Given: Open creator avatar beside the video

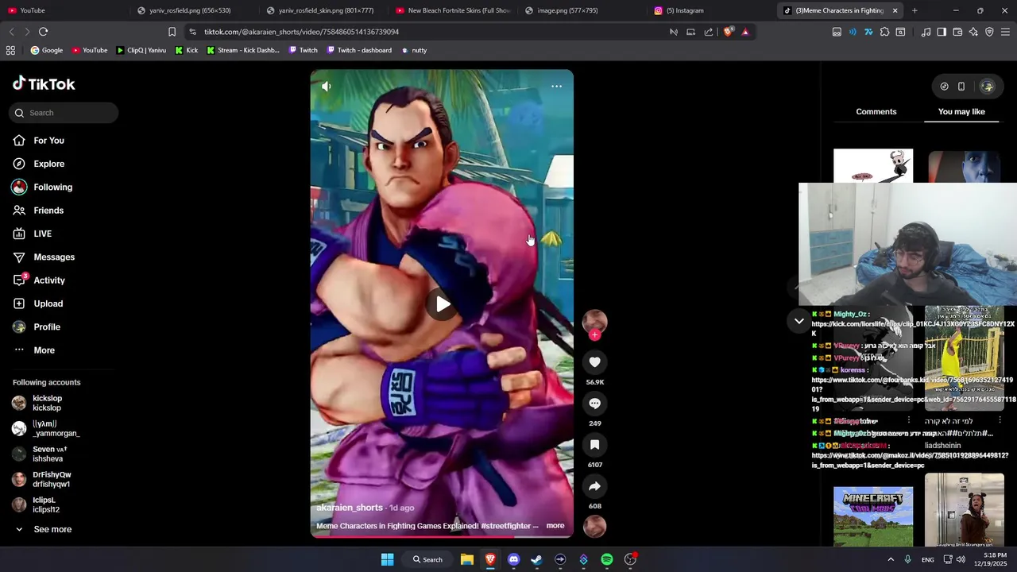Looking at the screenshot, I should coord(594,321).
